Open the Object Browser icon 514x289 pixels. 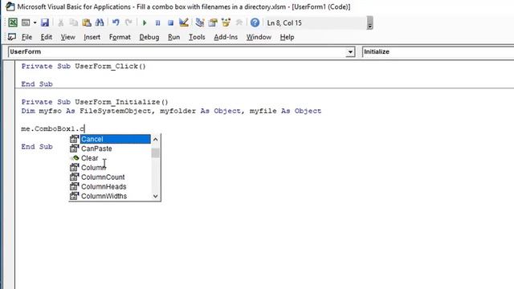coord(226,22)
